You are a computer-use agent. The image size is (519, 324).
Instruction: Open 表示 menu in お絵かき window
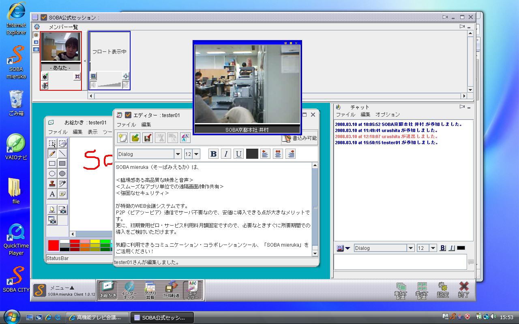92,132
